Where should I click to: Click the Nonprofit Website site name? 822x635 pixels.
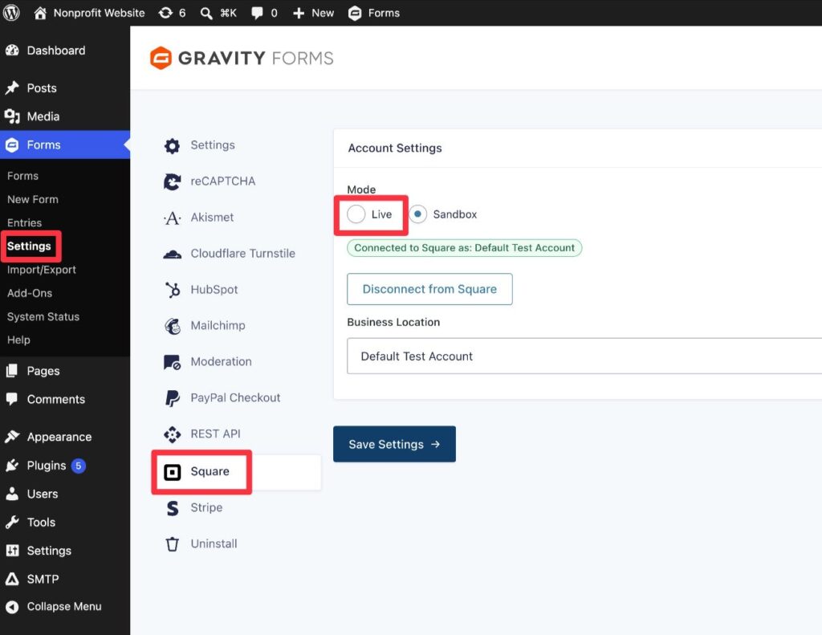(99, 13)
